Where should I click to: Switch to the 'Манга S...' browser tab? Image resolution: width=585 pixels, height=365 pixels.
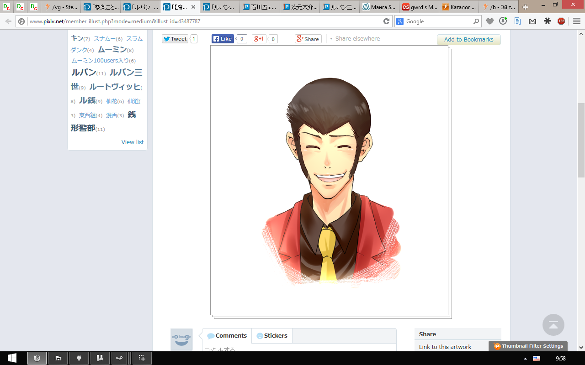coord(379,7)
